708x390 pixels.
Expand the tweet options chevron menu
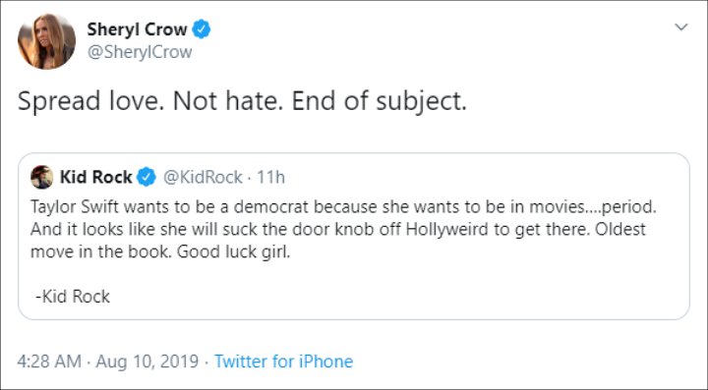(680, 28)
